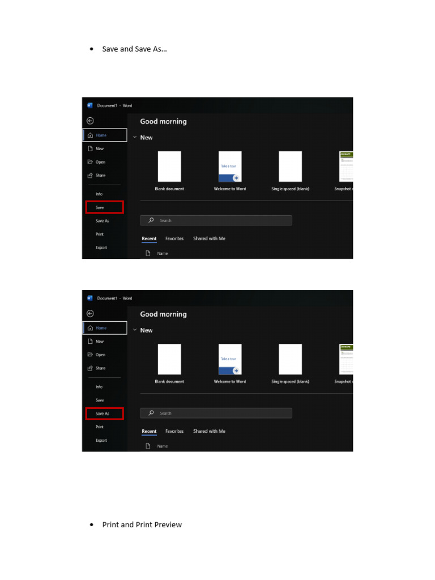
Task: Pick the Blank document template in the first screenshot
Action: [x=169, y=171]
